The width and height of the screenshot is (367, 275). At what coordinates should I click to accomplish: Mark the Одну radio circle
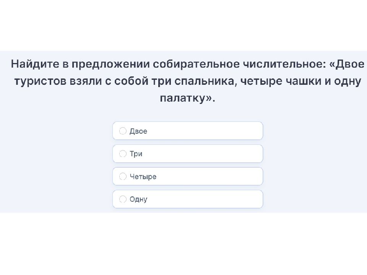tap(123, 199)
